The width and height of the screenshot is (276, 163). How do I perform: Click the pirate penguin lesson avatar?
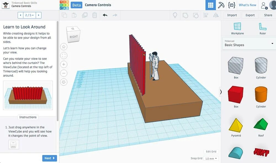6,5
